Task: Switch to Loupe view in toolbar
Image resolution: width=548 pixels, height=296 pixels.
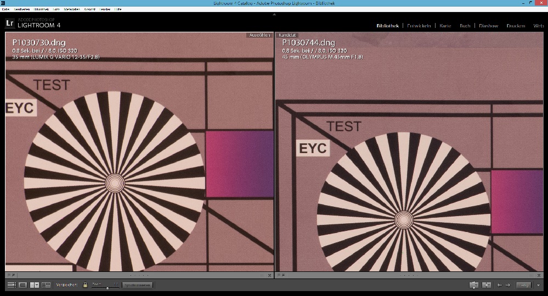Action: 23,285
